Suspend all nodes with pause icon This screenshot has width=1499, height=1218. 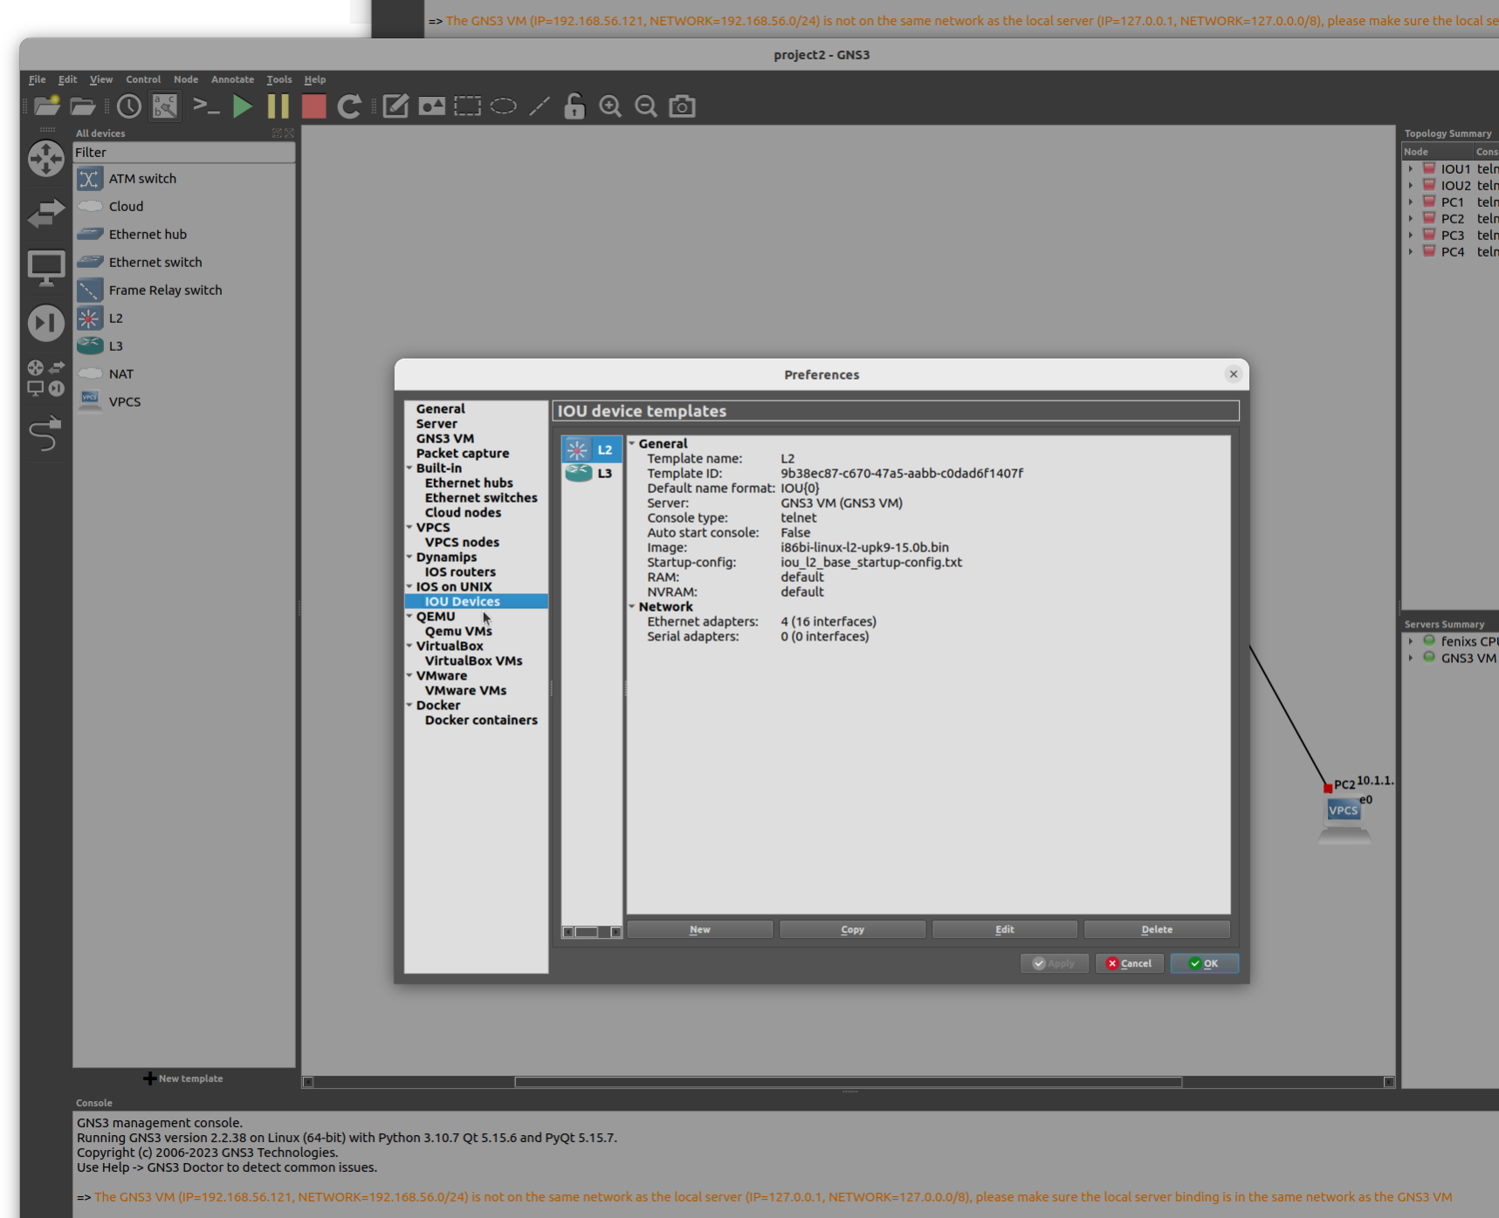point(278,106)
